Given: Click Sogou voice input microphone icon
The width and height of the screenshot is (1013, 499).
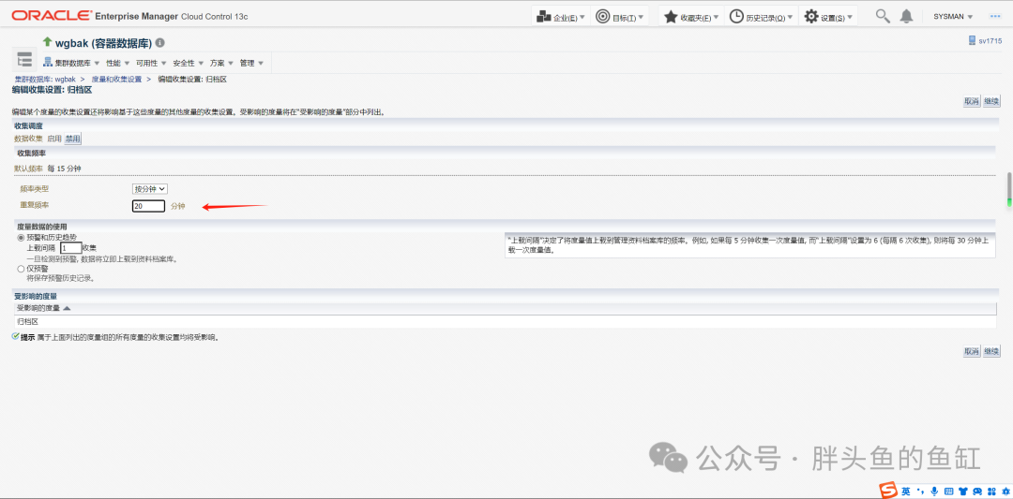Looking at the screenshot, I should click(934, 492).
